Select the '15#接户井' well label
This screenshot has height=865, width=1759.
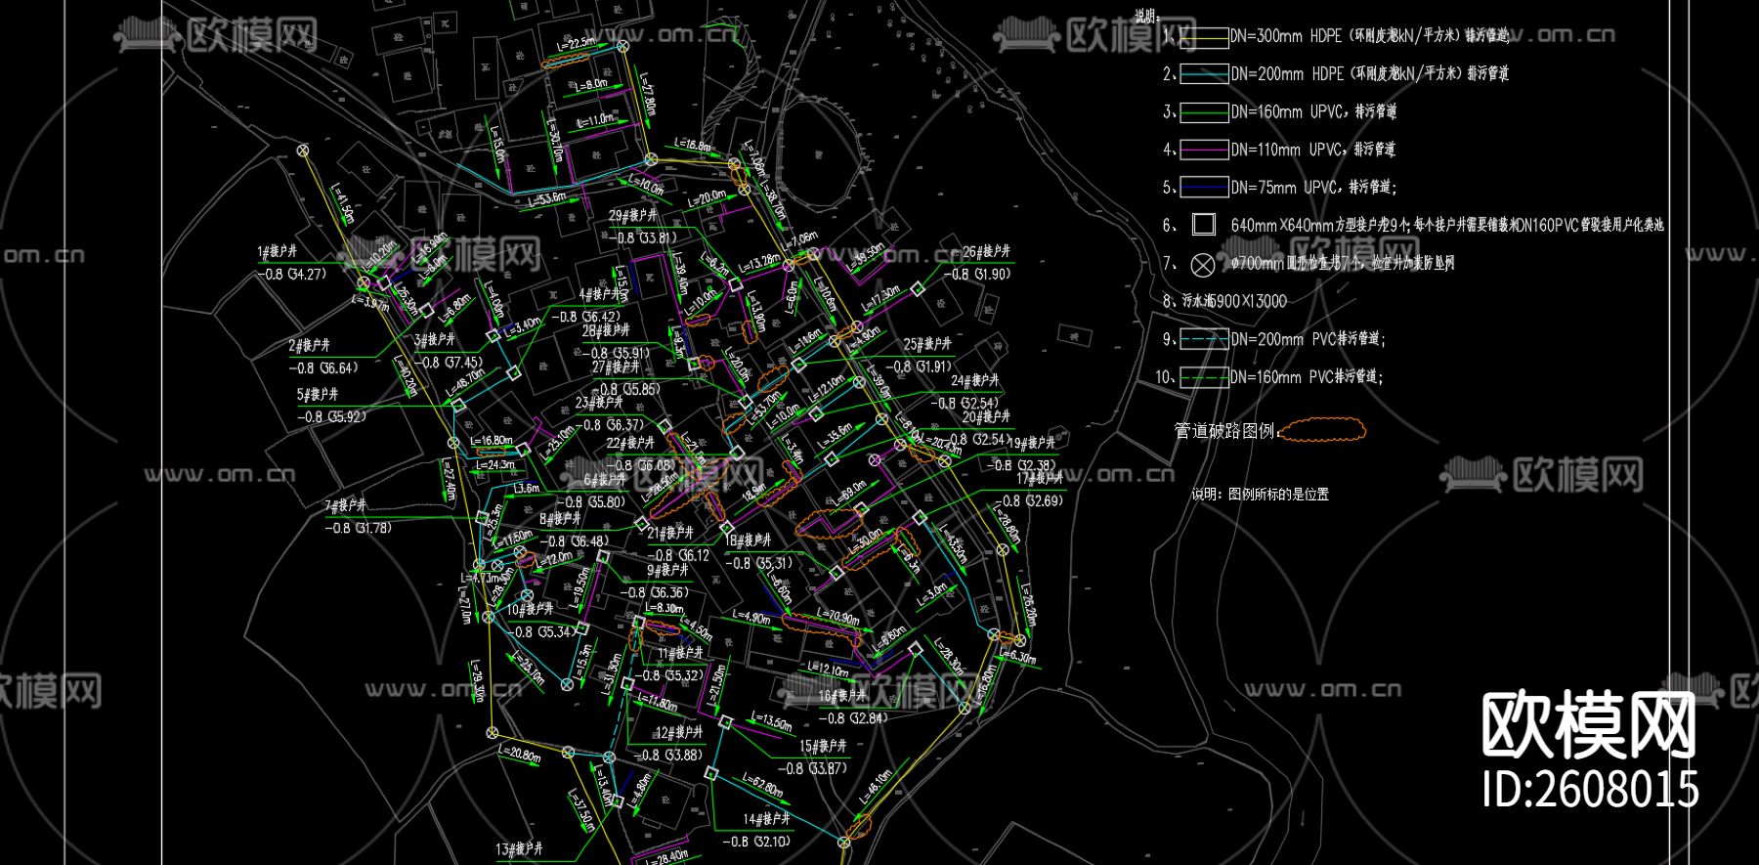click(824, 746)
